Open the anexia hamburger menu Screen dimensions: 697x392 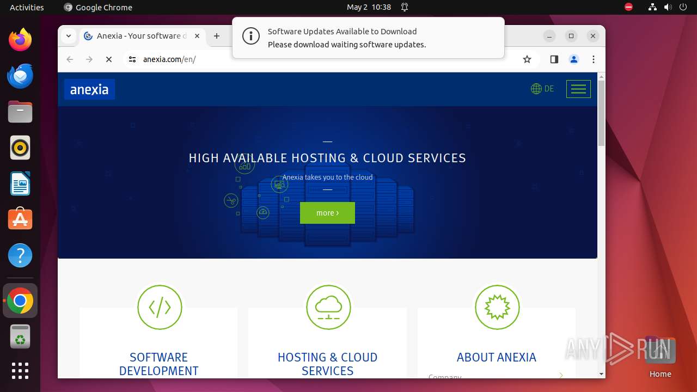(578, 89)
